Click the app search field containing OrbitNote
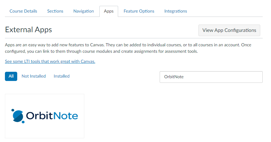The image size is (271, 142). (211, 77)
